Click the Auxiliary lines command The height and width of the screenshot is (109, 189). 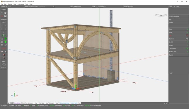pos(179,52)
